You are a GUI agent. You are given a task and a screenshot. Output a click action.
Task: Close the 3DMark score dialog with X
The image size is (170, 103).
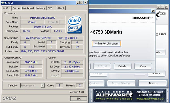pyautogui.click(x=153, y=11)
